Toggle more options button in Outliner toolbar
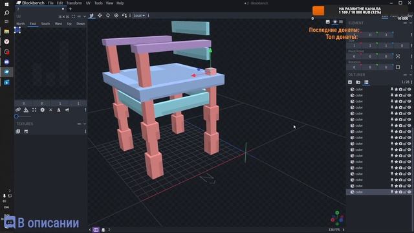This screenshot has width=414, height=233. click(366, 82)
